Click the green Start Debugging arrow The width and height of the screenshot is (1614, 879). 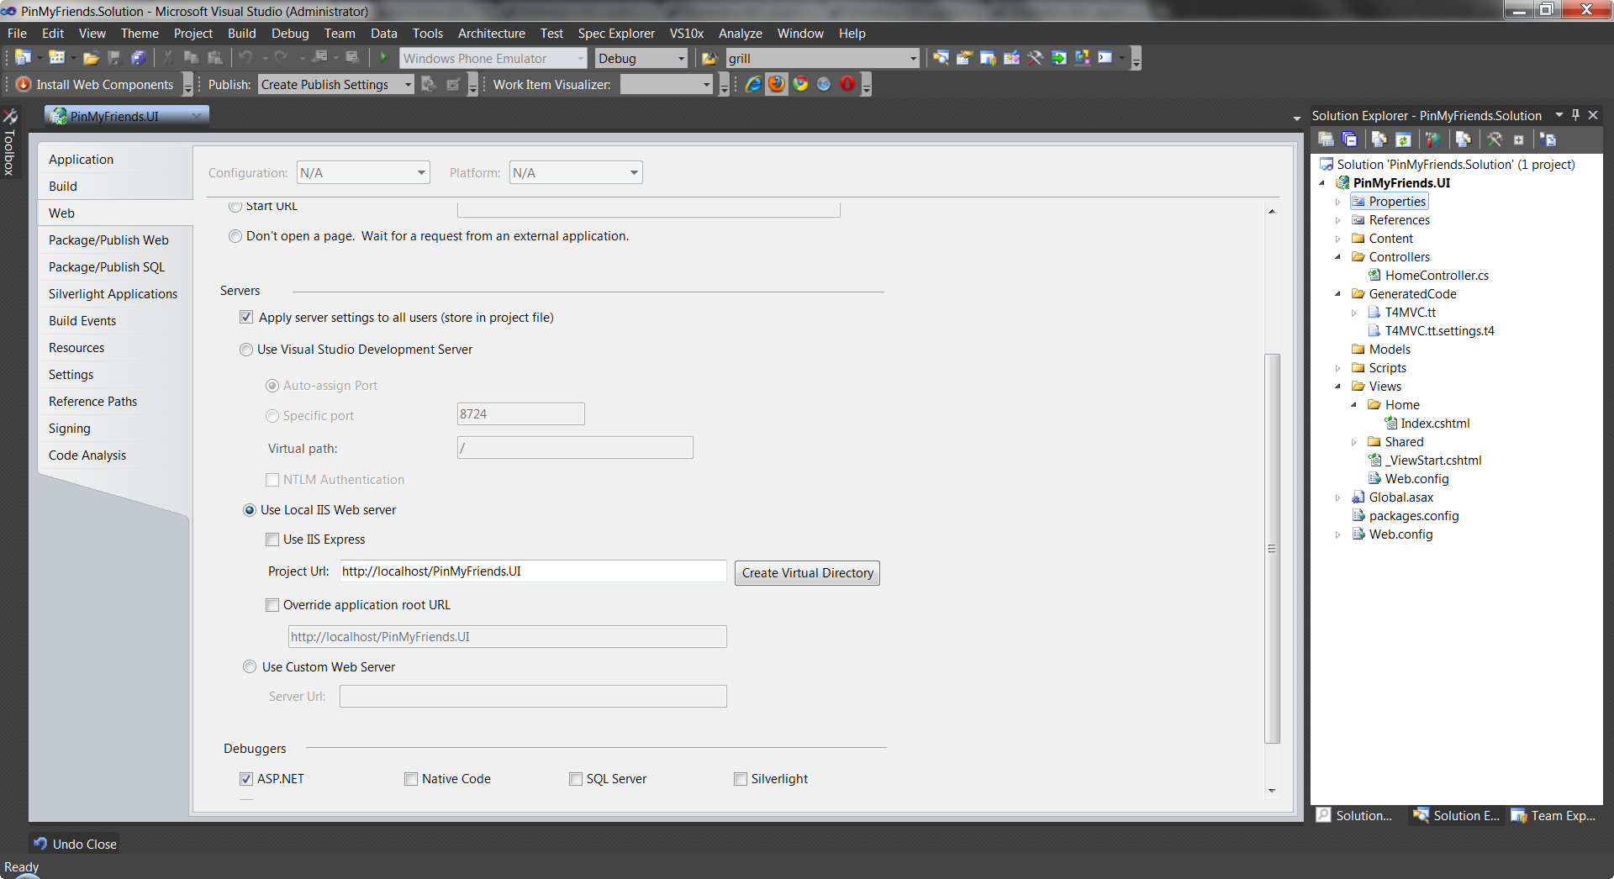pyautogui.click(x=383, y=58)
